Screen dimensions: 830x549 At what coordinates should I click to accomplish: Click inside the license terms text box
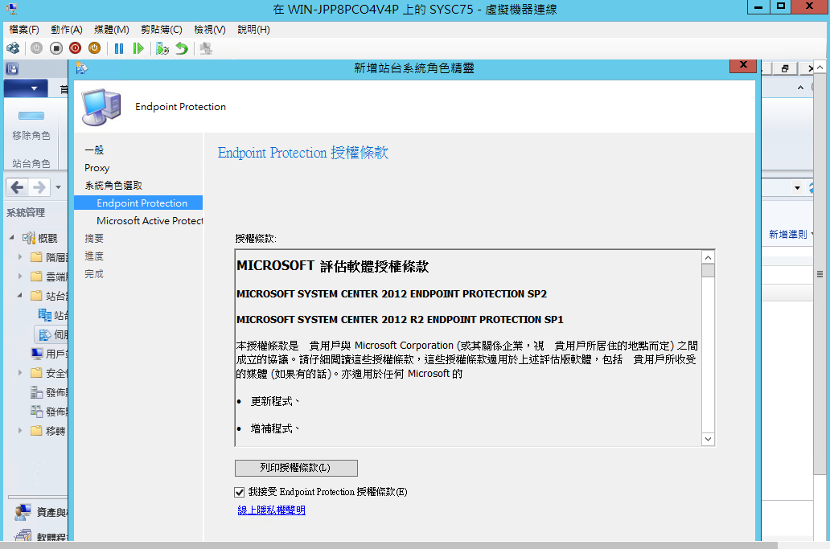[468, 347]
